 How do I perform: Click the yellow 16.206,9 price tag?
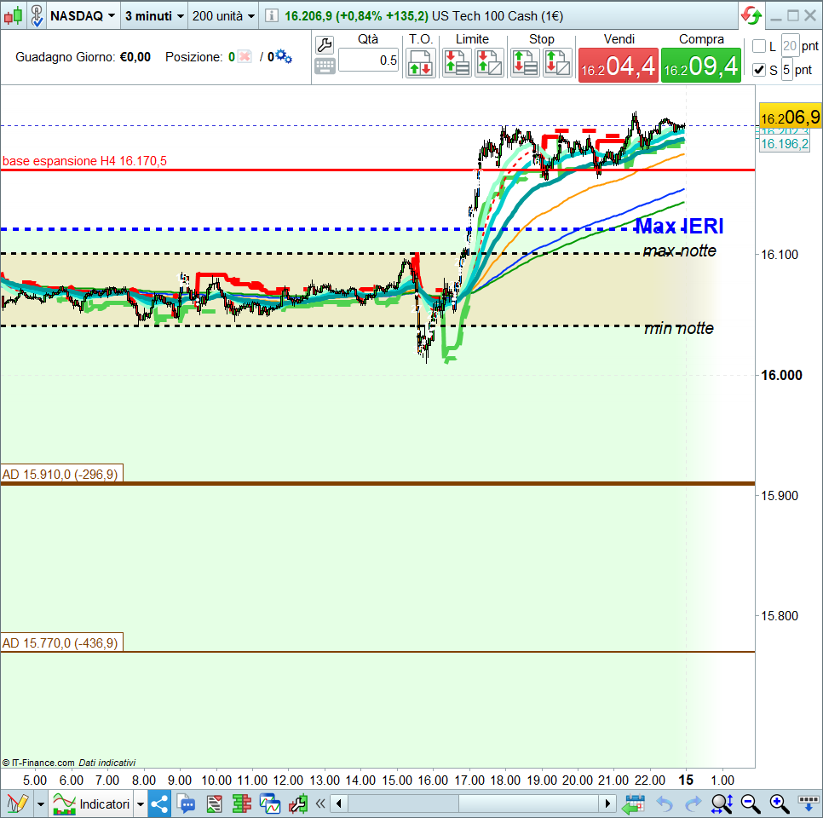[x=790, y=117]
